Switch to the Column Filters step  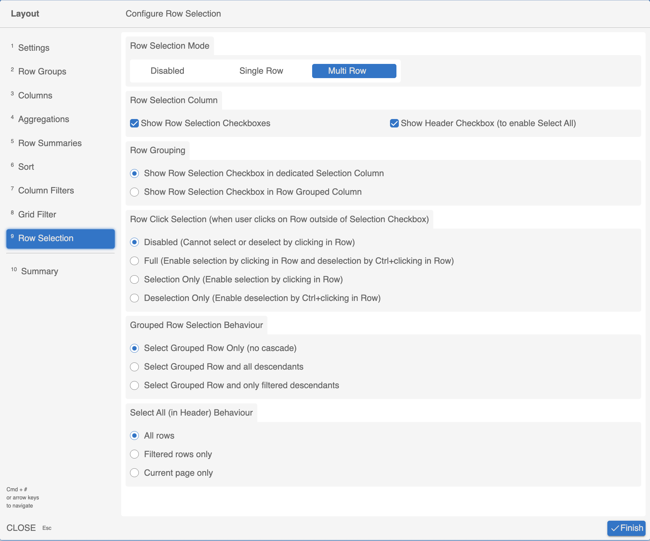tap(46, 191)
